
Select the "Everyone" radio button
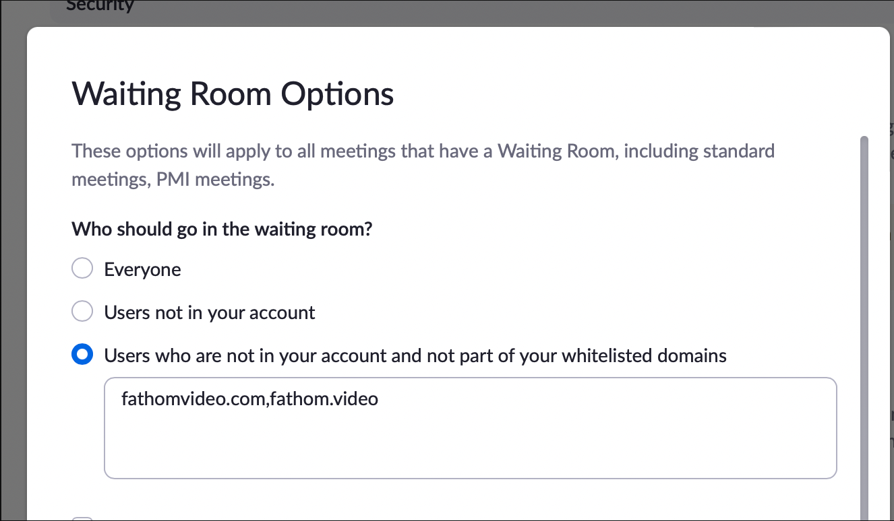click(x=82, y=269)
